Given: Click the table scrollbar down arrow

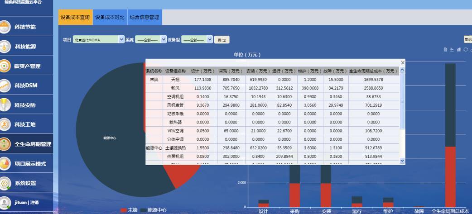Looking at the screenshot, I should click(402, 161).
